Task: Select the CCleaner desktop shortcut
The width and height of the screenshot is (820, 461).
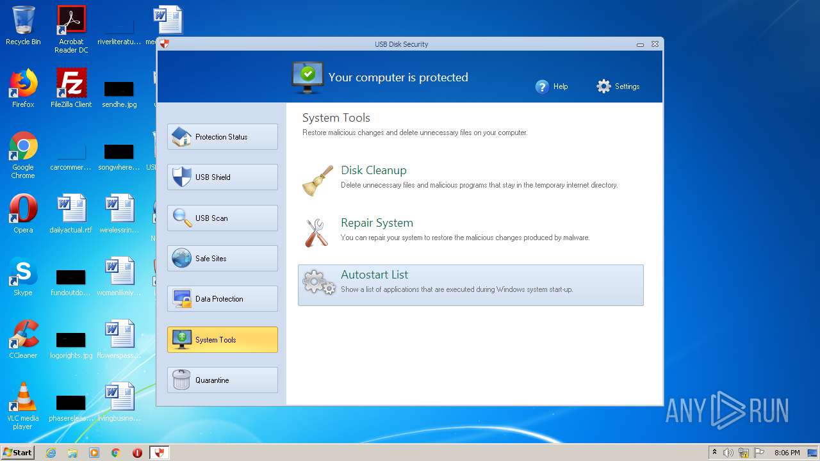Action: pyautogui.click(x=23, y=339)
